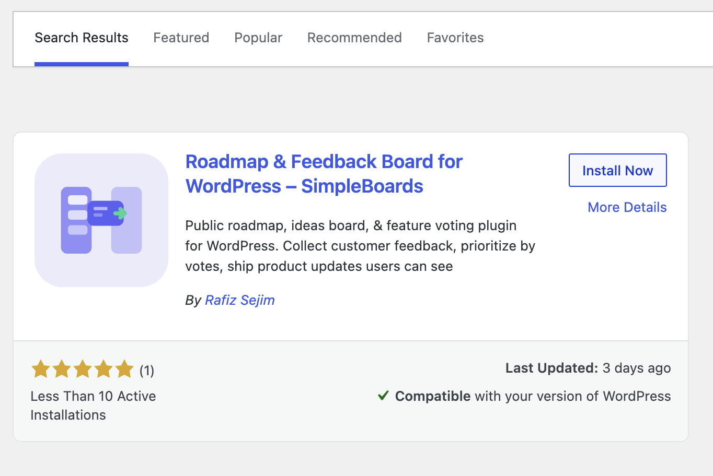
Task: Click the SimpleBoards plugin icon thumbnail
Action: tap(101, 220)
